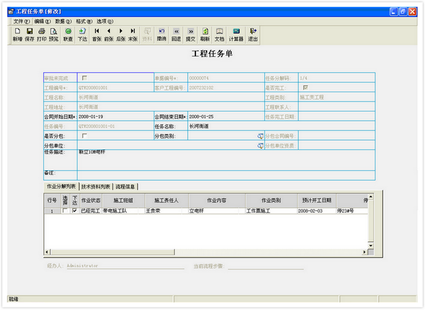Open the 数据 menu

tap(63, 21)
